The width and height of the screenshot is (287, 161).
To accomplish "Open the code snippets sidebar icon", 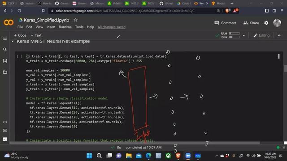I will (x=5, y=122).
